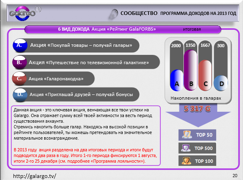Click the red bar C in chart
The image size is (243, 180).
[205, 75]
